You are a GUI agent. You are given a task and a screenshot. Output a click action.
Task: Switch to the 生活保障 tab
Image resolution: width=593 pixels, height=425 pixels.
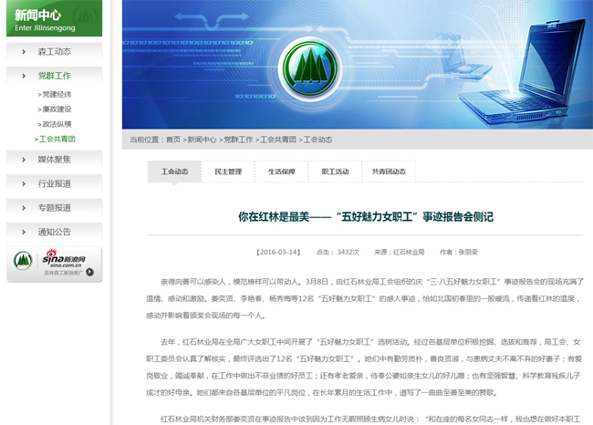281,171
